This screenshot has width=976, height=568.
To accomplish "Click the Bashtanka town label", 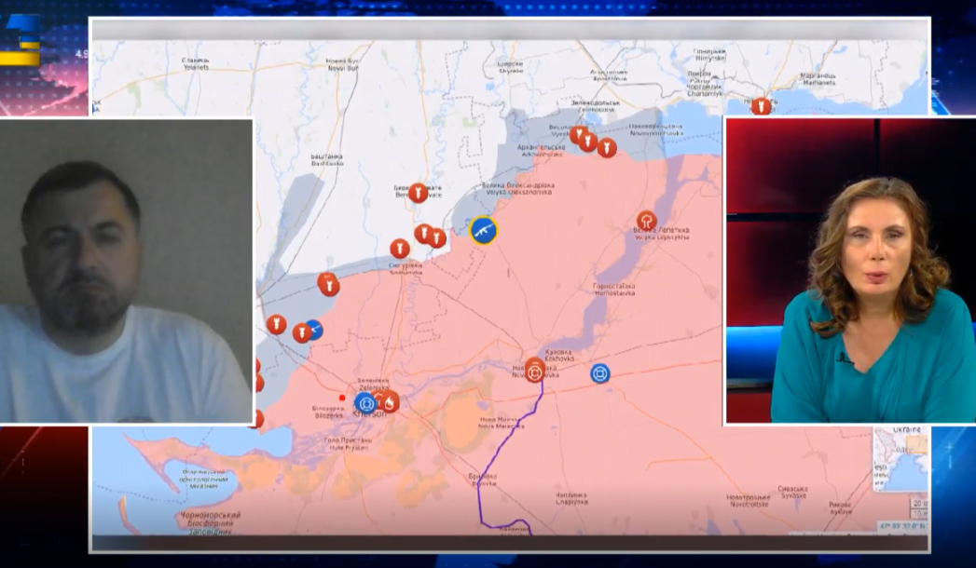I will tap(326, 160).
